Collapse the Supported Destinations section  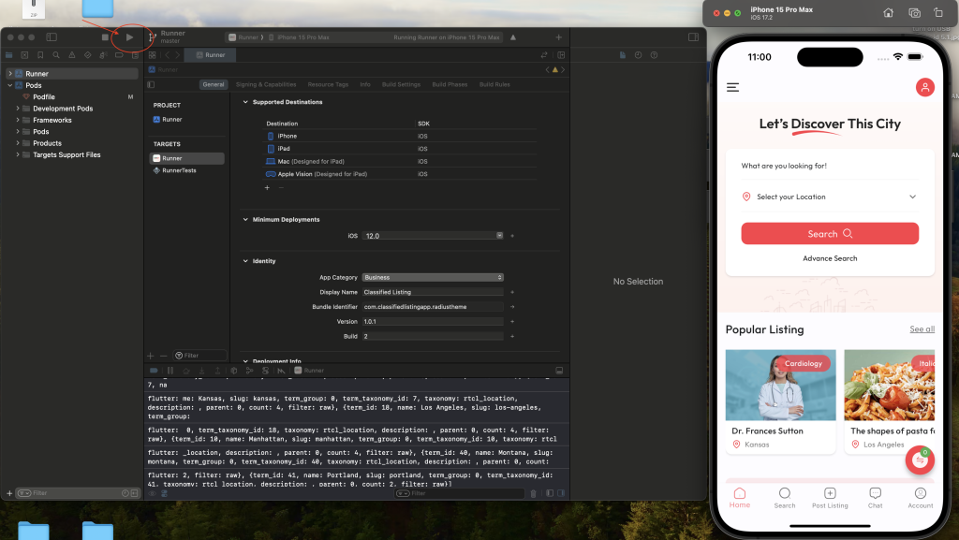245,102
